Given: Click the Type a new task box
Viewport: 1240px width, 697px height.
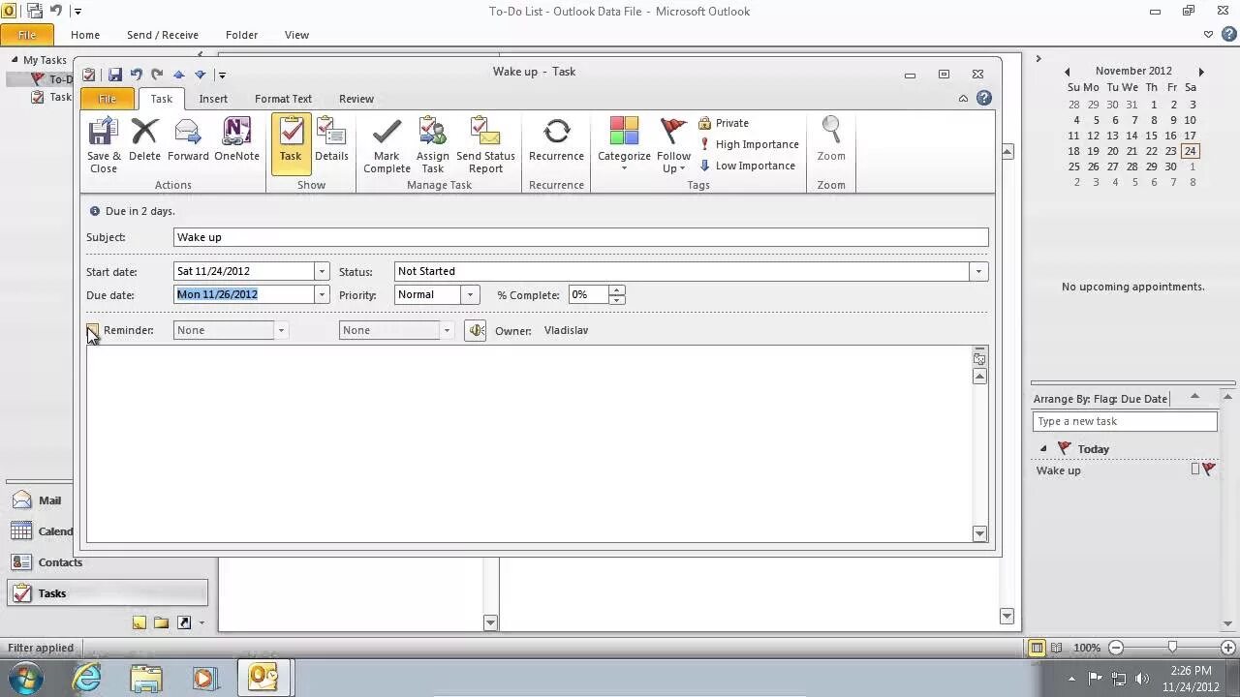Looking at the screenshot, I should pos(1125,421).
